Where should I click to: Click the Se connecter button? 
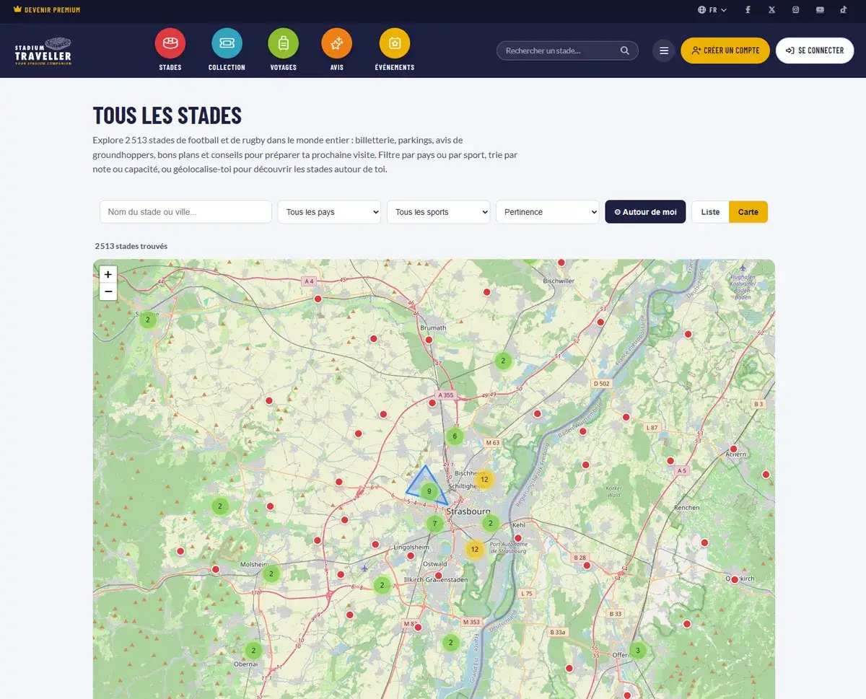(x=815, y=50)
